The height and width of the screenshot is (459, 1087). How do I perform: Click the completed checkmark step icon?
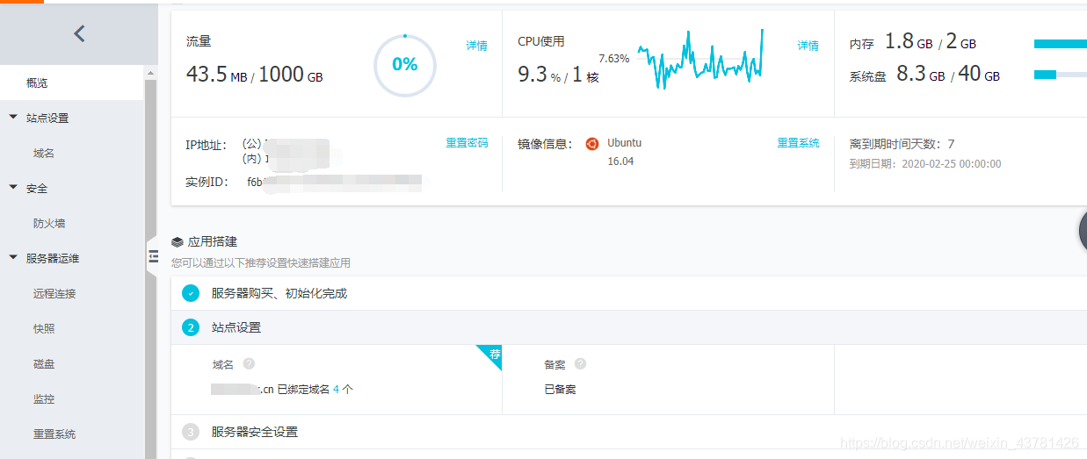tap(191, 293)
